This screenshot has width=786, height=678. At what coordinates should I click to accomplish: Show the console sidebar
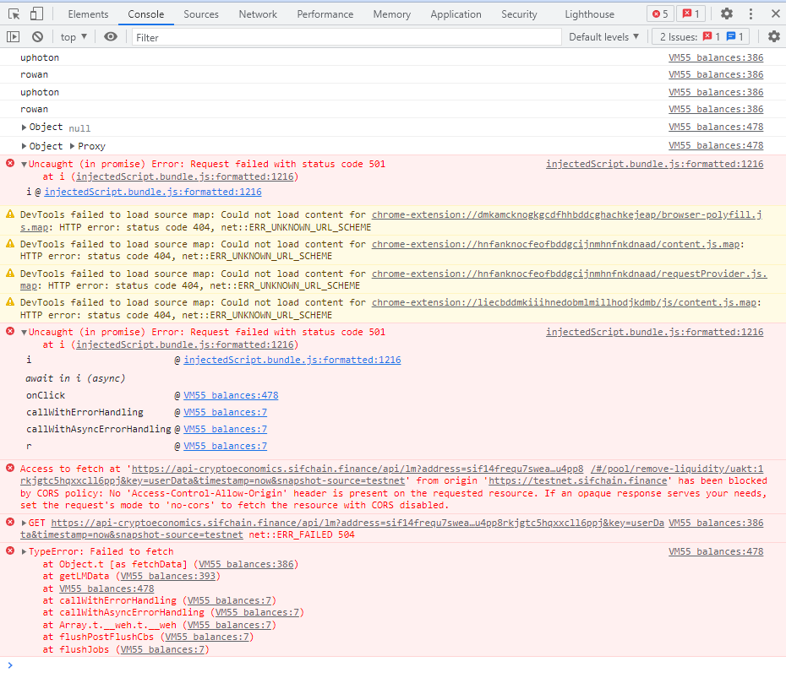pyautogui.click(x=13, y=36)
